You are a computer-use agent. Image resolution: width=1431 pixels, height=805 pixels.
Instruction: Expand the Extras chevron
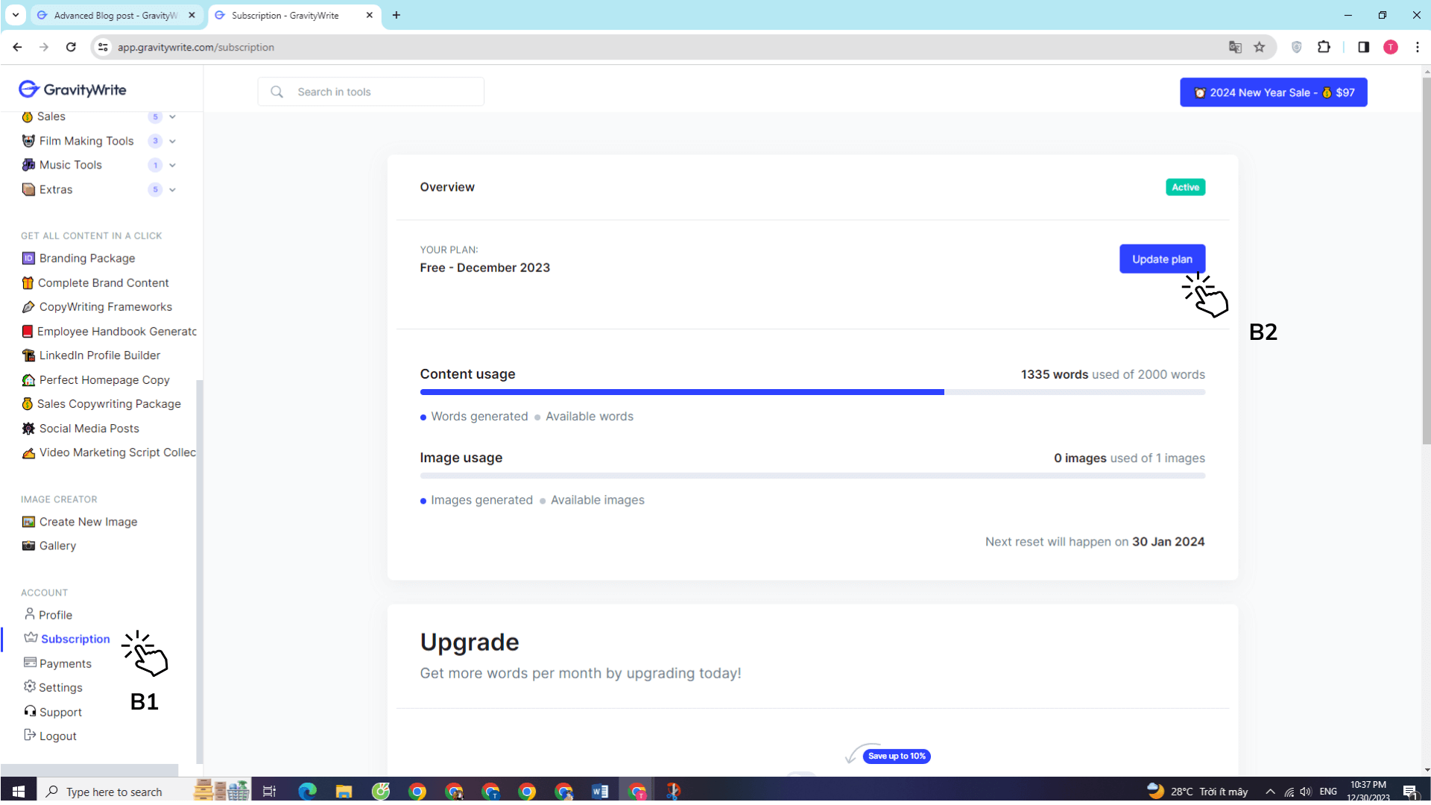pyautogui.click(x=172, y=189)
